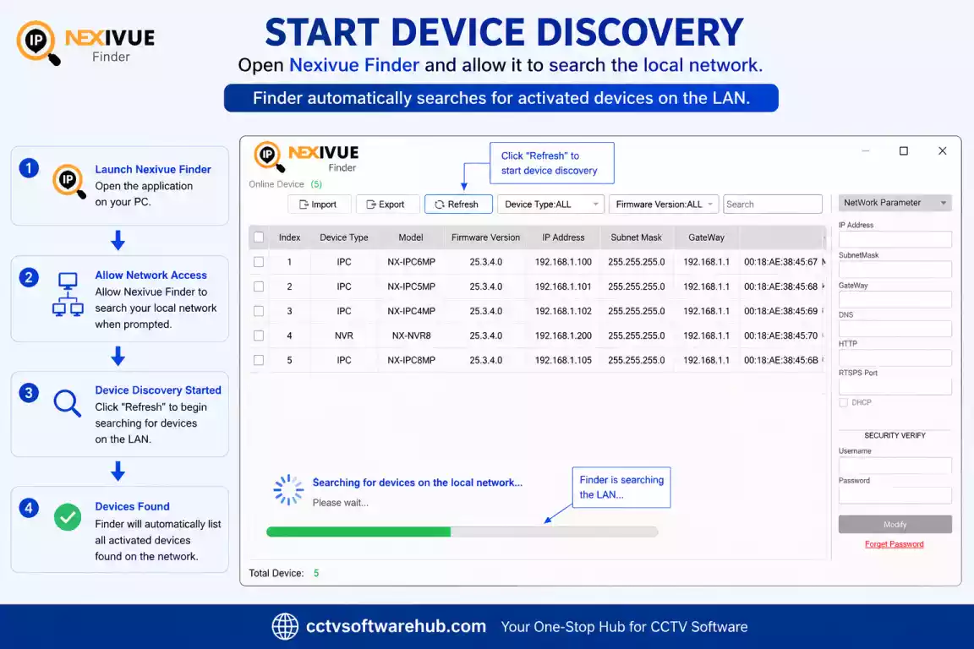Toggle the select-all checkbox in table header

[x=259, y=237]
